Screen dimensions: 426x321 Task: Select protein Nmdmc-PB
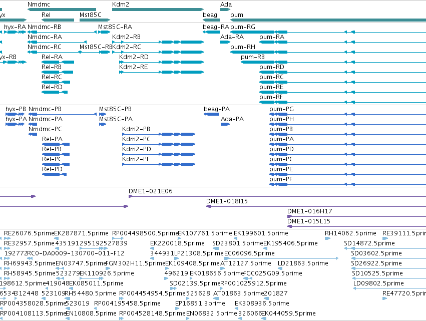63,115
